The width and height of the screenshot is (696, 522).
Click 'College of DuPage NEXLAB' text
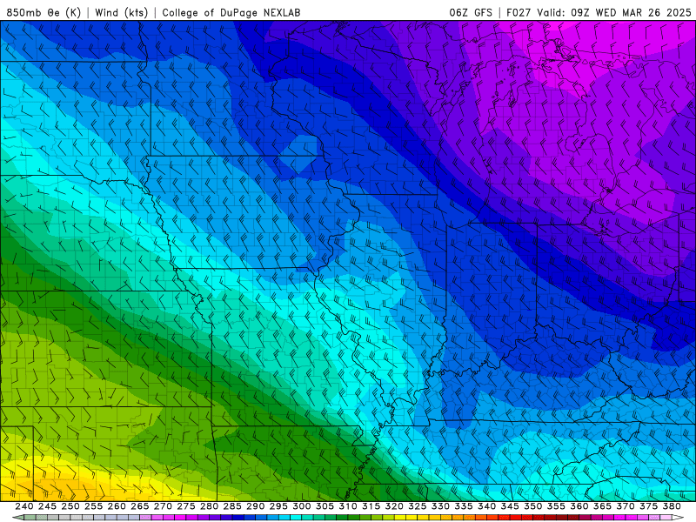[x=231, y=12]
